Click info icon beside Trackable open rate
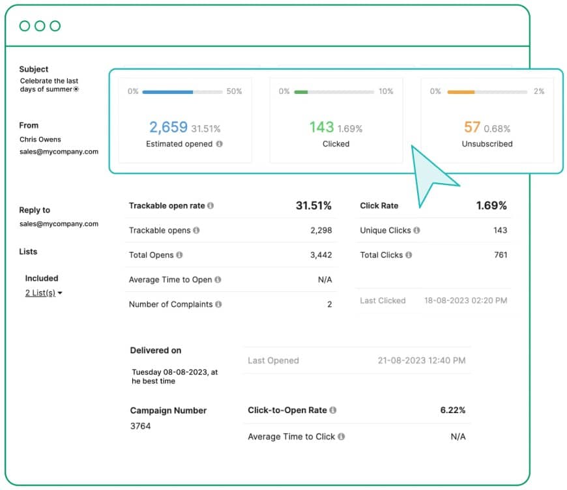This screenshot has height=490, width=567. click(211, 206)
